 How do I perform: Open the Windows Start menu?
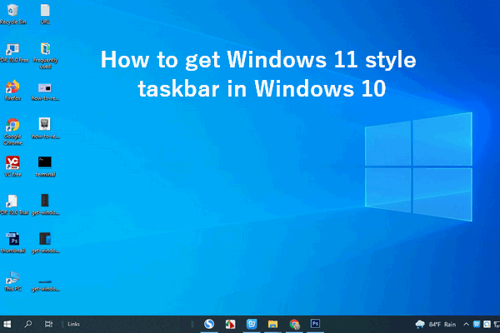(7, 325)
